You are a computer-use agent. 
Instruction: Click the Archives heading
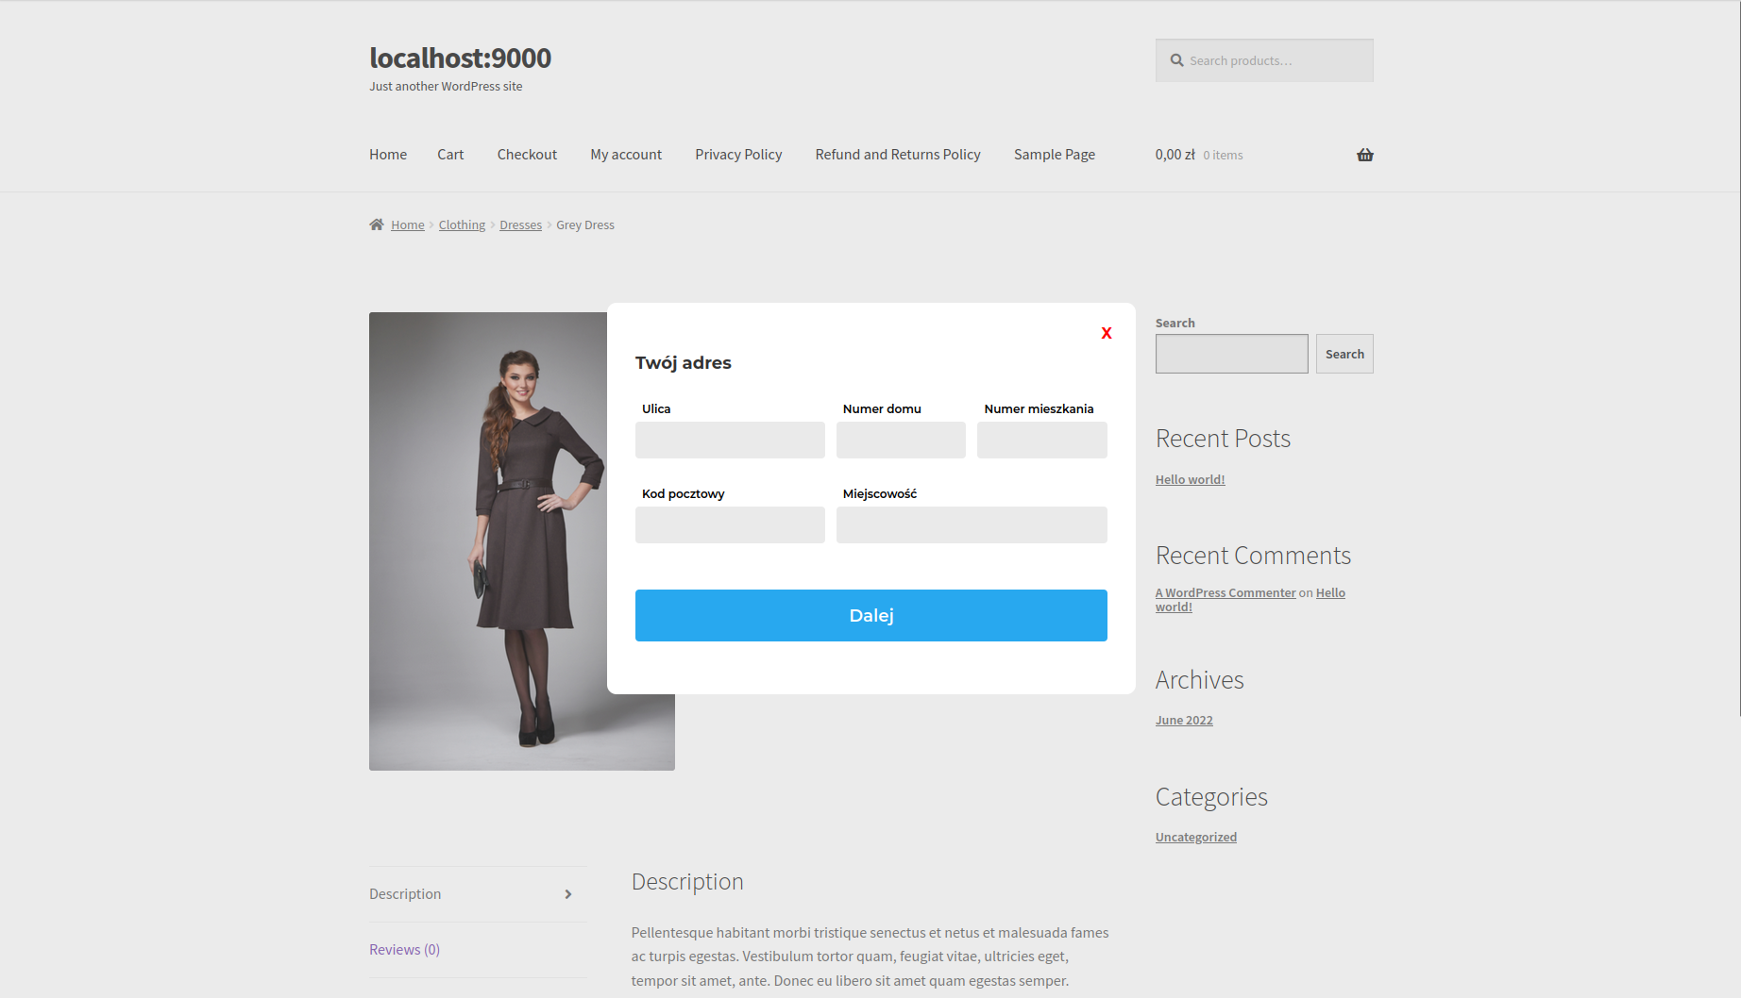coord(1200,680)
